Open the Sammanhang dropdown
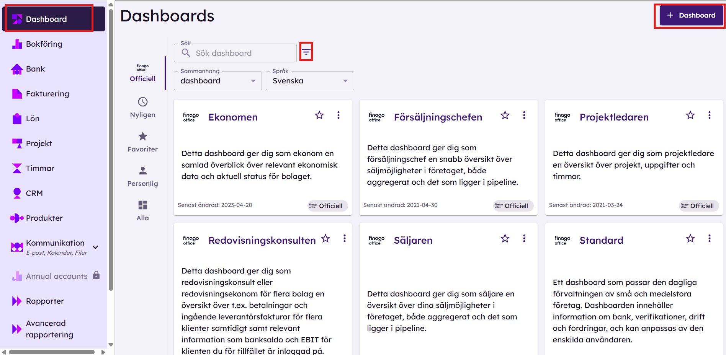The width and height of the screenshot is (726, 355). coord(218,81)
